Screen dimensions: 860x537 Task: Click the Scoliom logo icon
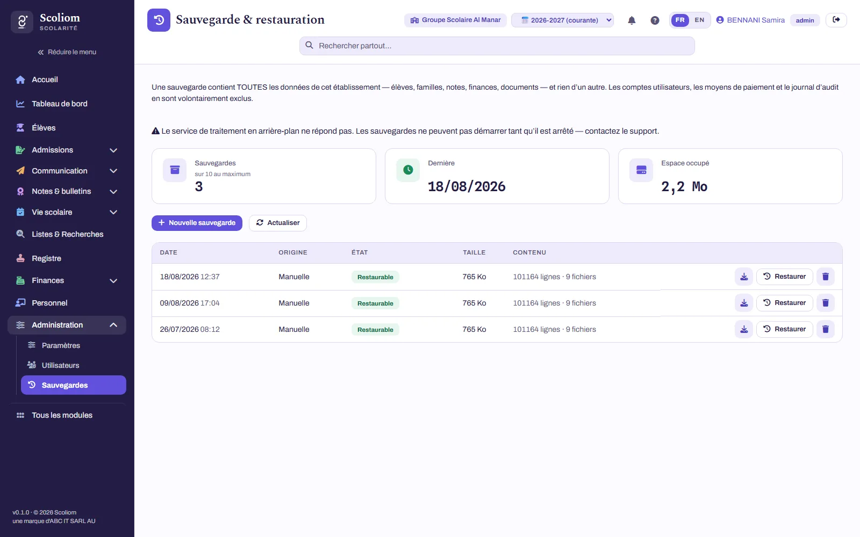coord(22,22)
